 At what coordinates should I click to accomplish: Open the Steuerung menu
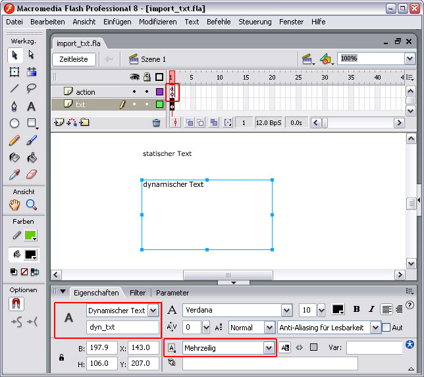click(255, 22)
